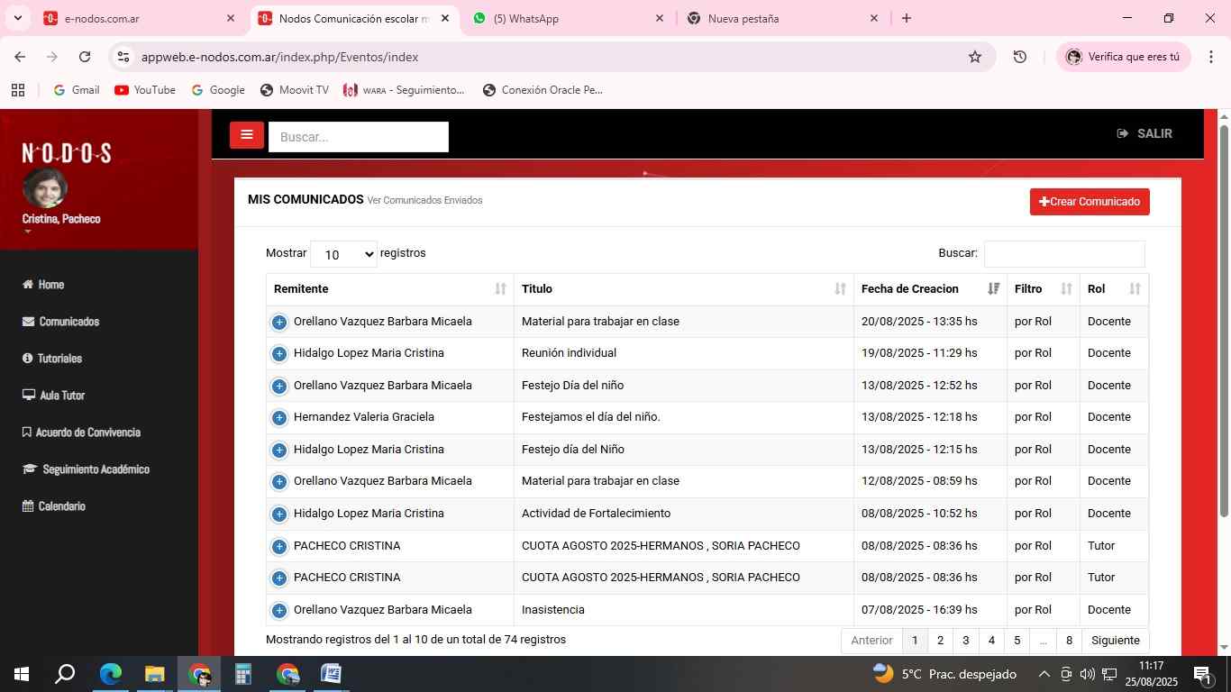Click the Home icon in sidebar
1231x692 pixels.
click(x=28, y=285)
